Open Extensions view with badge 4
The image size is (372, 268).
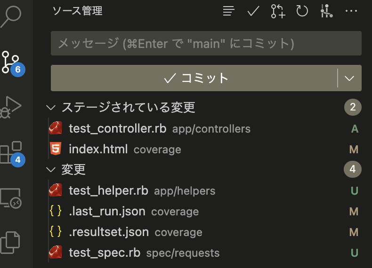click(12, 154)
